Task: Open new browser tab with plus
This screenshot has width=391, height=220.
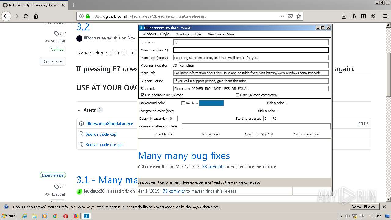Action: 74,5
